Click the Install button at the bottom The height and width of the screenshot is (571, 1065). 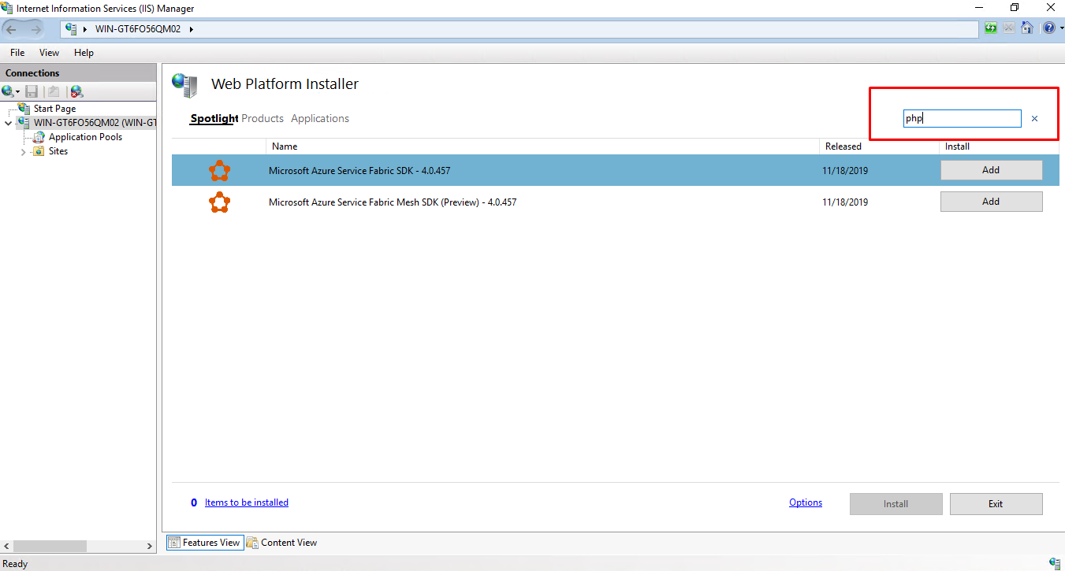(x=896, y=504)
